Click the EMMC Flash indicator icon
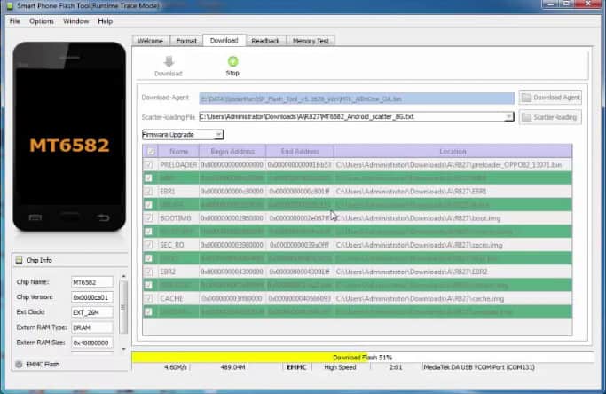Viewport: 606px width, 394px height. point(19,364)
